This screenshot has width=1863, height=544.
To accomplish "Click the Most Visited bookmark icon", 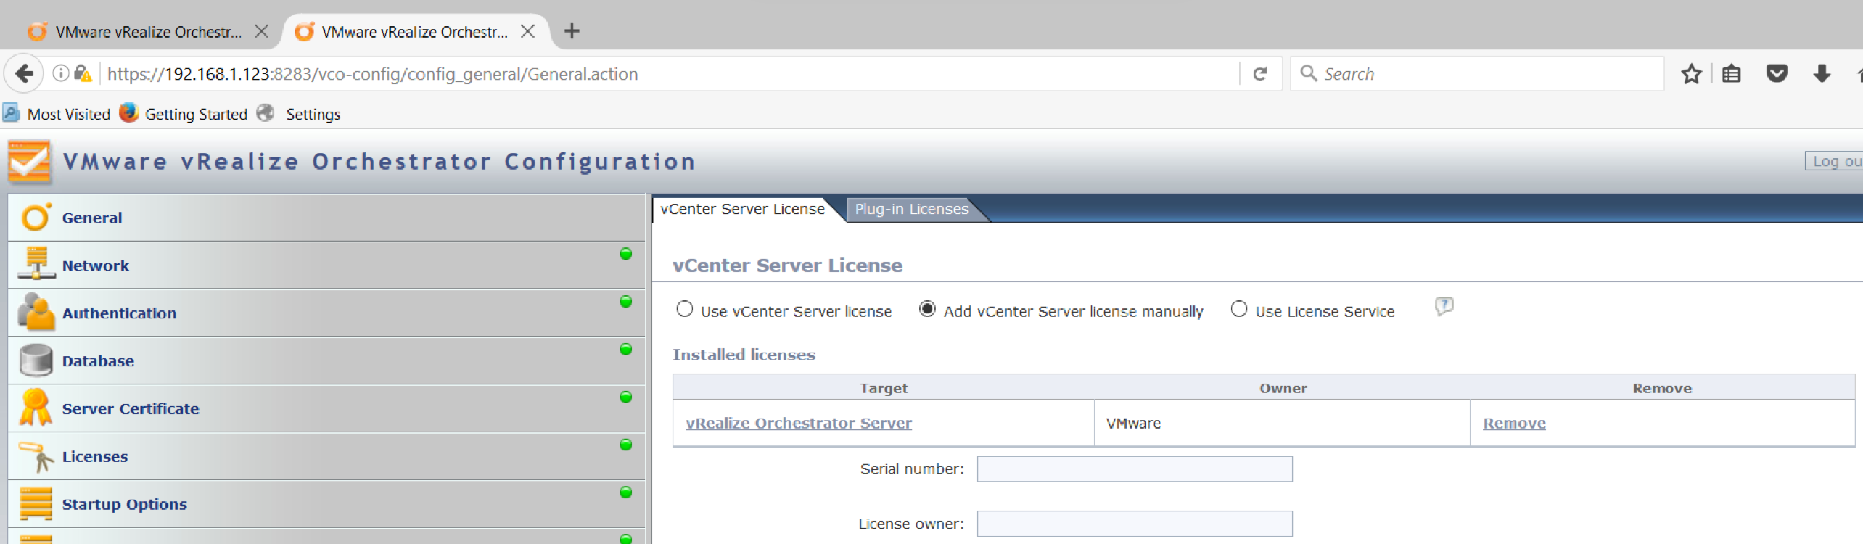I will pyautogui.click(x=12, y=113).
